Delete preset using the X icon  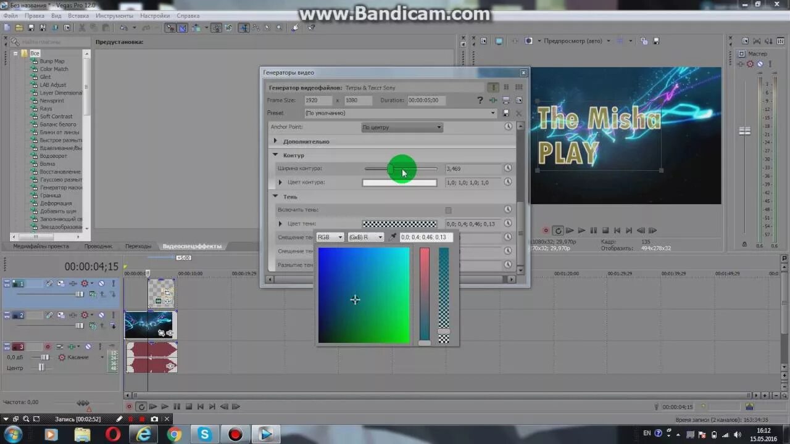point(518,113)
